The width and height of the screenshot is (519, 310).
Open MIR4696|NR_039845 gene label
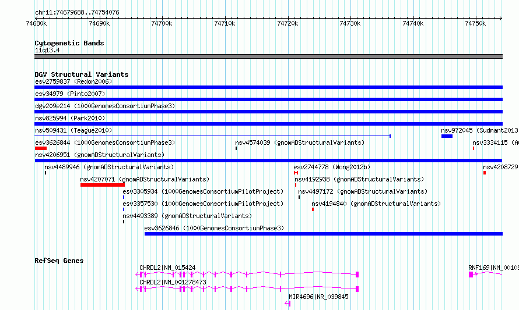318,297
